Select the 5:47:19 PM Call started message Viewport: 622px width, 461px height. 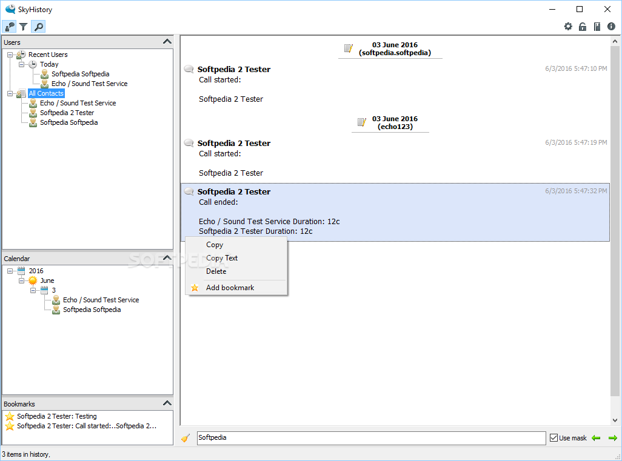click(395, 158)
